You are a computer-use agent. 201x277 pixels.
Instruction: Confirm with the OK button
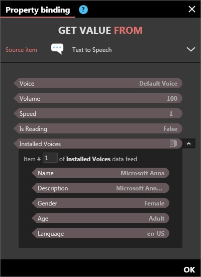tap(189, 269)
